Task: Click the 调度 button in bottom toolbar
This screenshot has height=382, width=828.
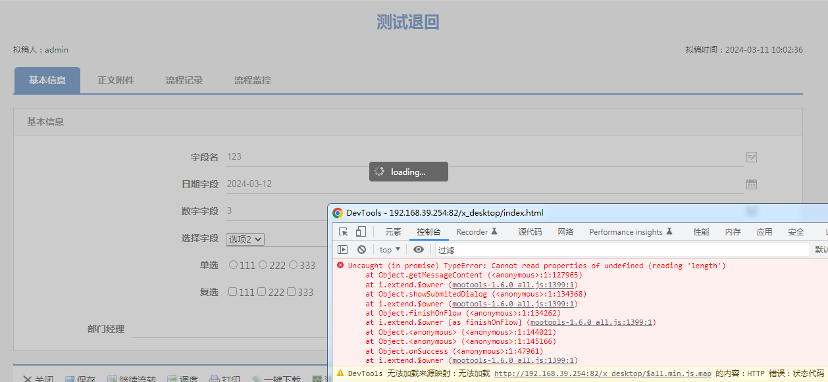Action: pos(182,379)
